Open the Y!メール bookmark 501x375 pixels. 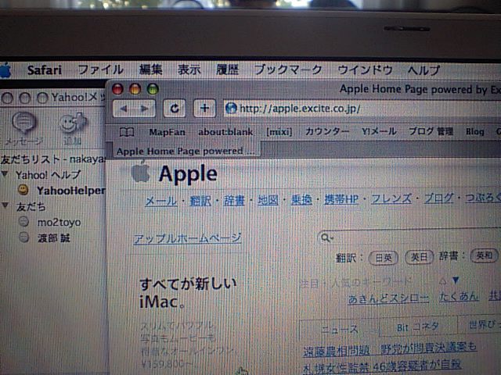(x=379, y=131)
